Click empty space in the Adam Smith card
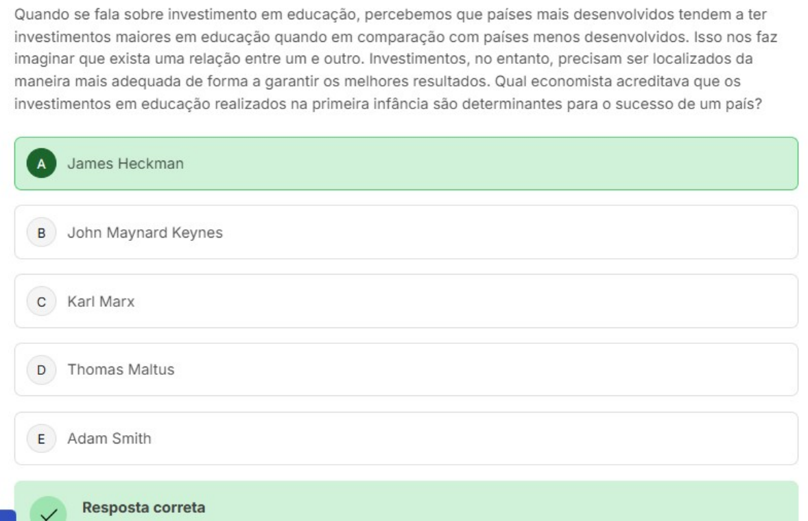This screenshot has height=521, width=808. 480,439
